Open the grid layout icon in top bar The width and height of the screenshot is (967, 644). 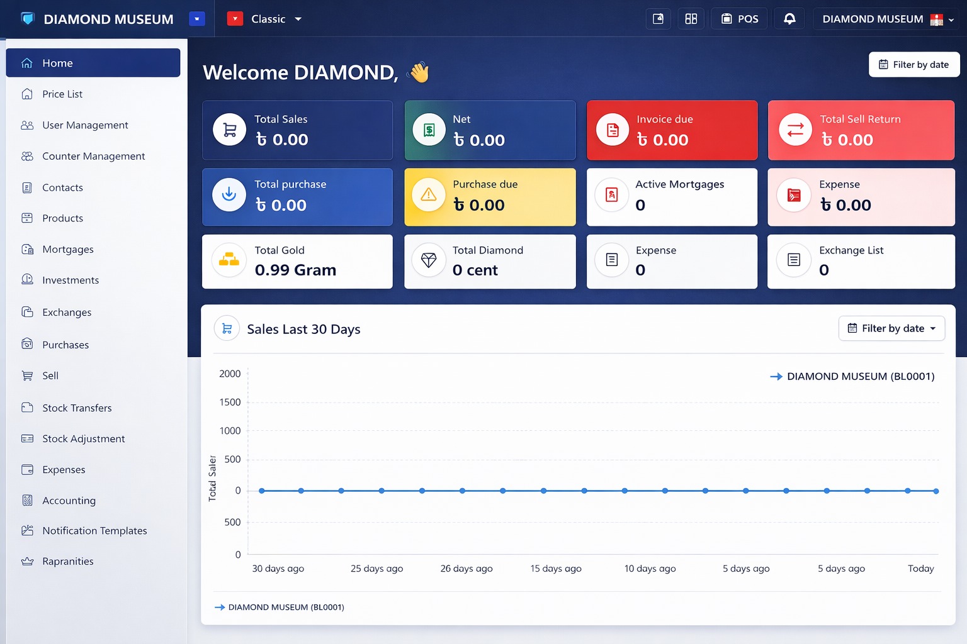pyautogui.click(x=691, y=19)
